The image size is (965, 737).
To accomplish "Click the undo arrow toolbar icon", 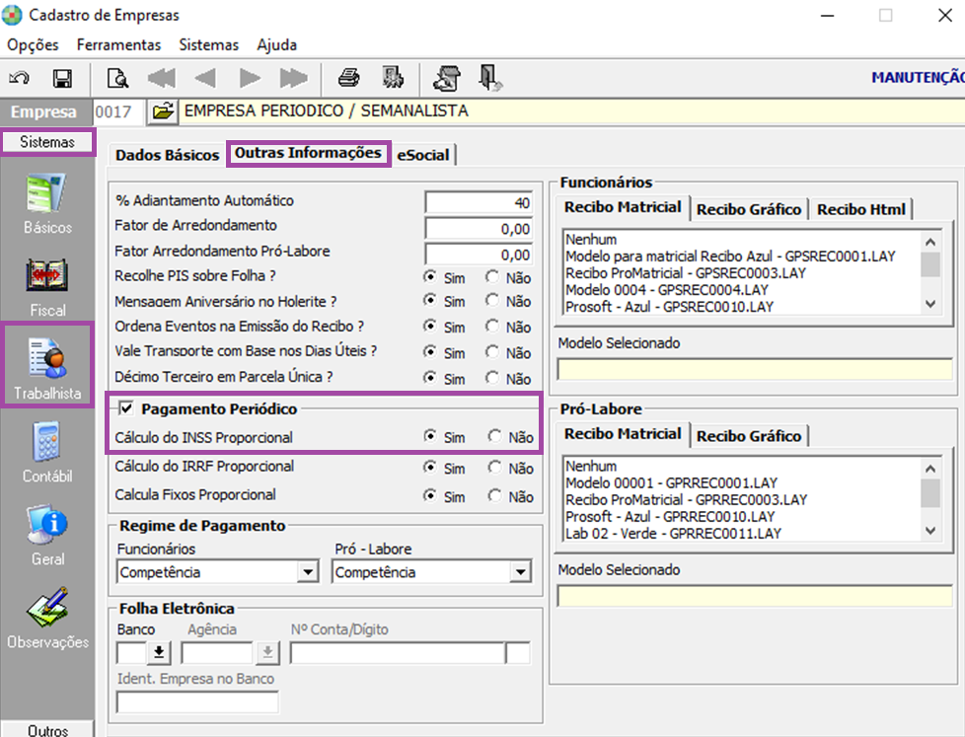I will pyautogui.click(x=19, y=78).
